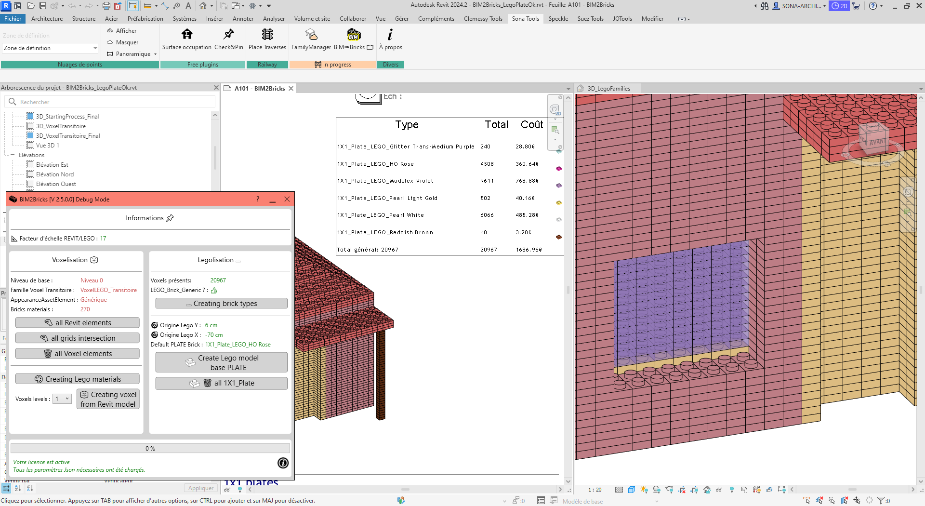Screen dimensions: 925x506
Task: Launch the BIM→Bricks plugin
Action: click(x=354, y=39)
